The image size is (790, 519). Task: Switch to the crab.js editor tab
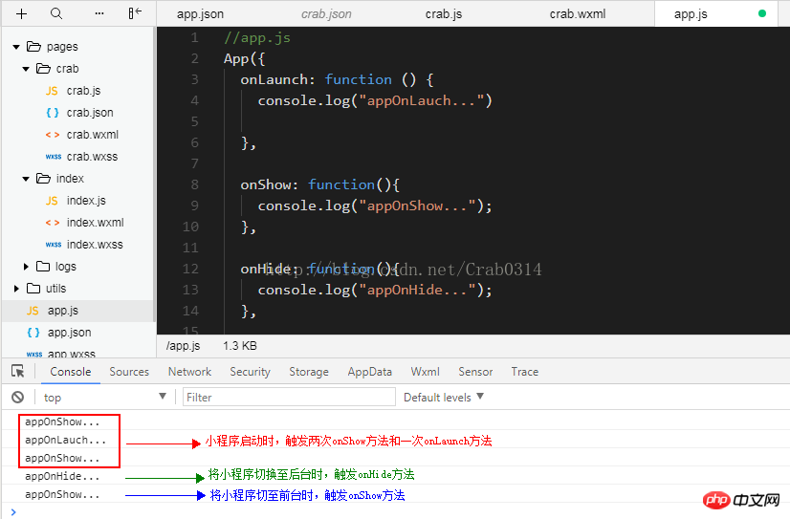coord(444,14)
